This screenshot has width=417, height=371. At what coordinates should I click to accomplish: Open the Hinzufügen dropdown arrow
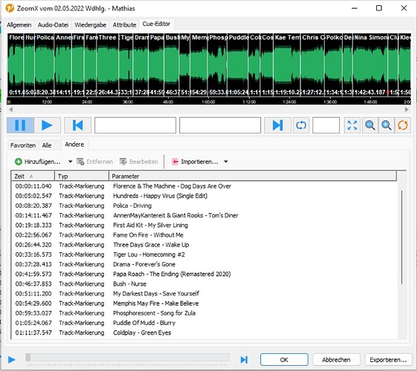coord(70,161)
